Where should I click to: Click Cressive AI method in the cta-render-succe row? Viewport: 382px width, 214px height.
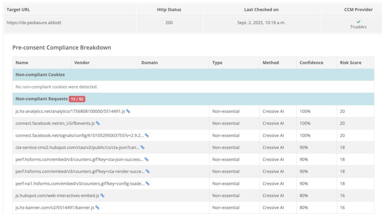tap(273, 171)
